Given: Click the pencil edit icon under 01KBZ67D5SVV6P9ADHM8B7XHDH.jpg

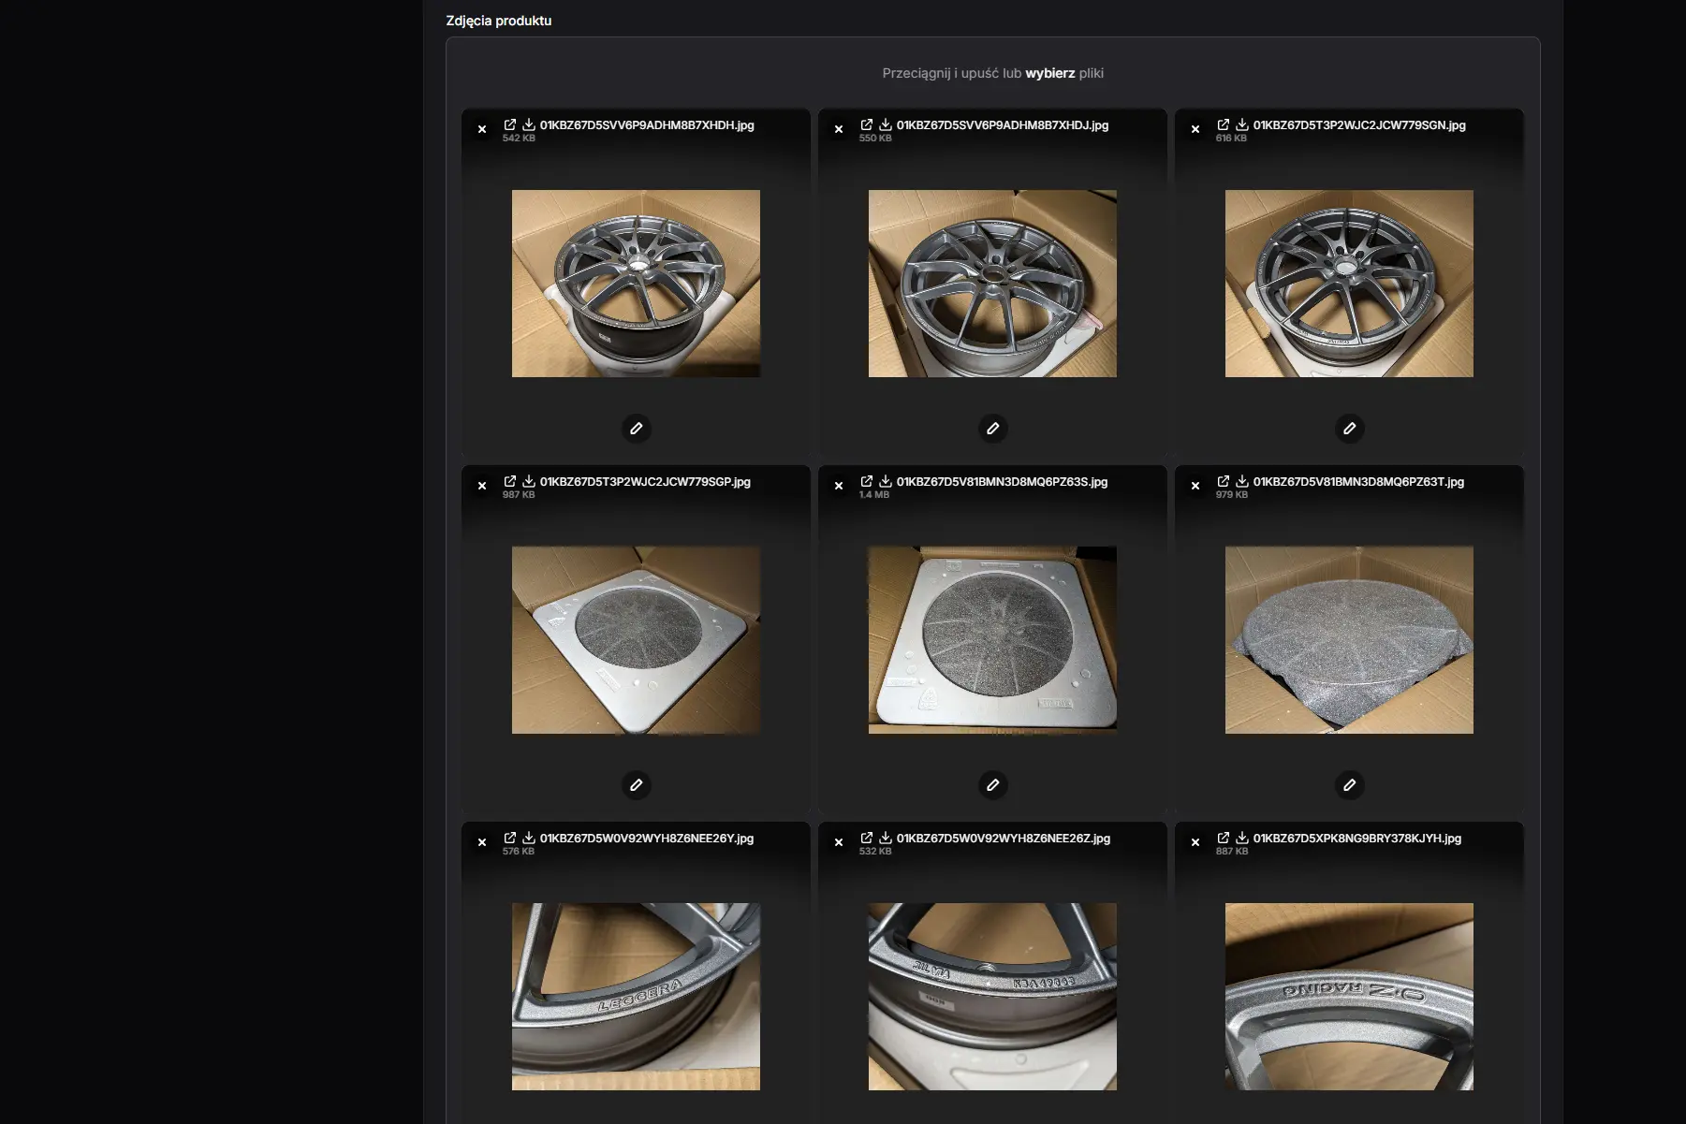Looking at the screenshot, I should pyautogui.click(x=637, y=429).
